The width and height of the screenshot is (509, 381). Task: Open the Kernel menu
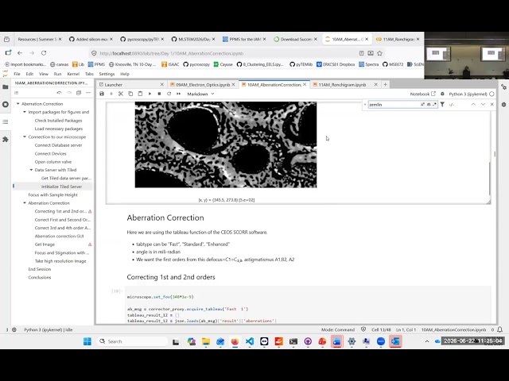tap(73, 74)
